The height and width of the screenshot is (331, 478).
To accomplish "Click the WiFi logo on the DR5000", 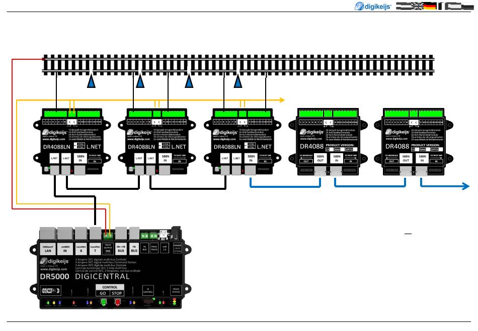I will [x=51, y=290].
